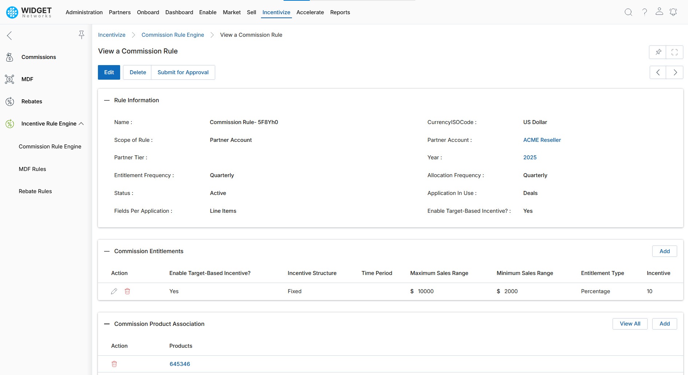Pin the sidebar using pushpin icon
The image size is (688, 375).
(x=82, y=35)
